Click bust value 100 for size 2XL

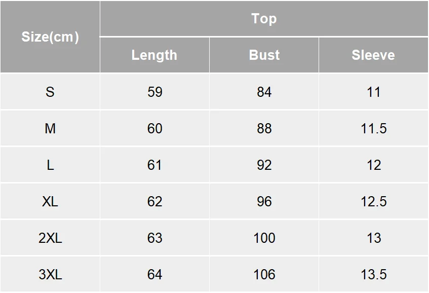point(264,238)
